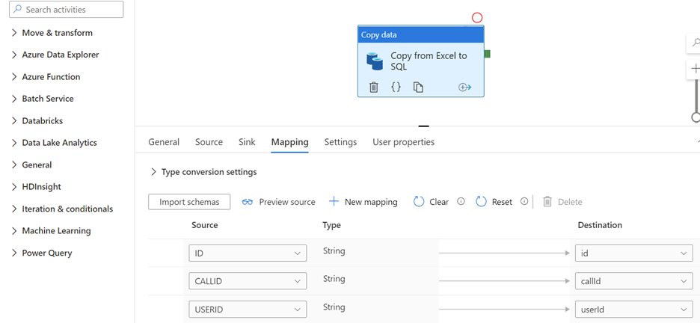The height and width of the screenshot is (323, 700).
Task: Click the Clear mappings circular arrow icon
Action: tap(419, 202)
